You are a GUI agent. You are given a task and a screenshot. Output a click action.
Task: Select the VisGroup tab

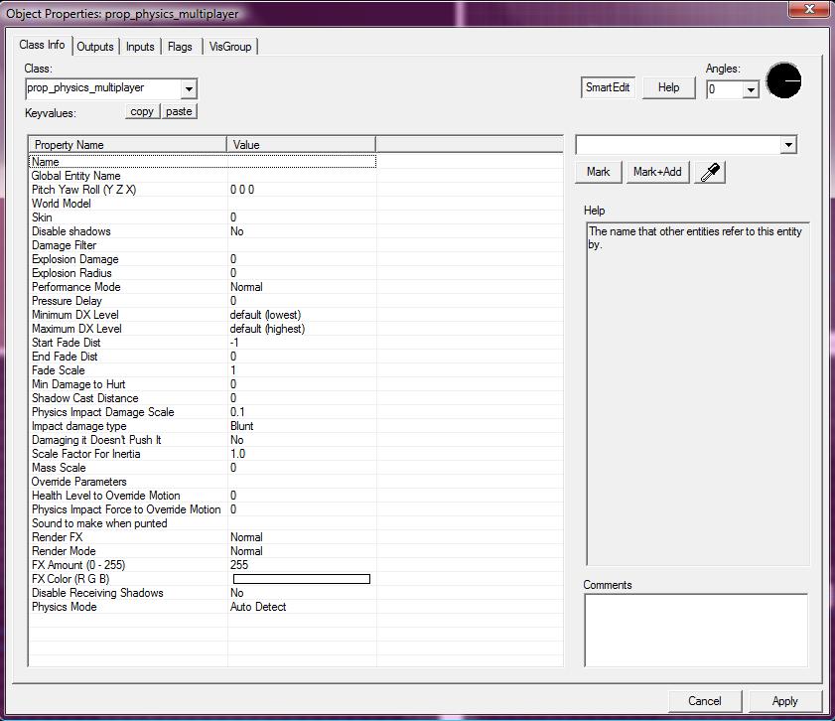click(x=230, y=47)
